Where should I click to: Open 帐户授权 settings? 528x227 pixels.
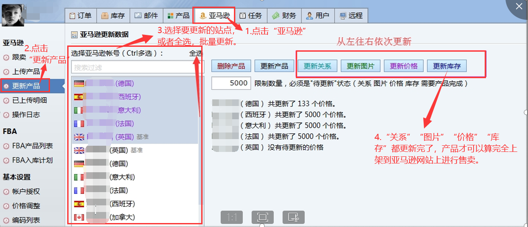26,191
